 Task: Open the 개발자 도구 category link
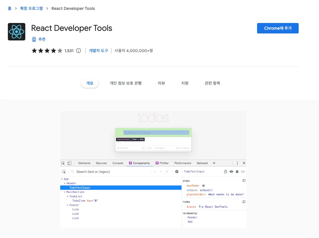99,51
